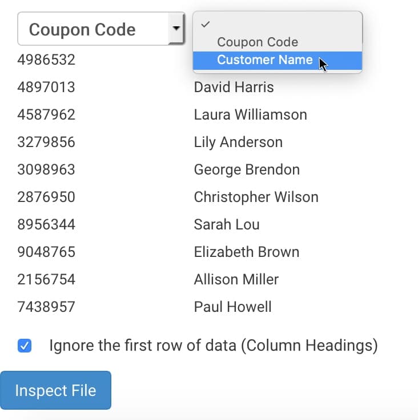Click customer name Laura Williamson
418x420 pixels.
pos(251,114)
